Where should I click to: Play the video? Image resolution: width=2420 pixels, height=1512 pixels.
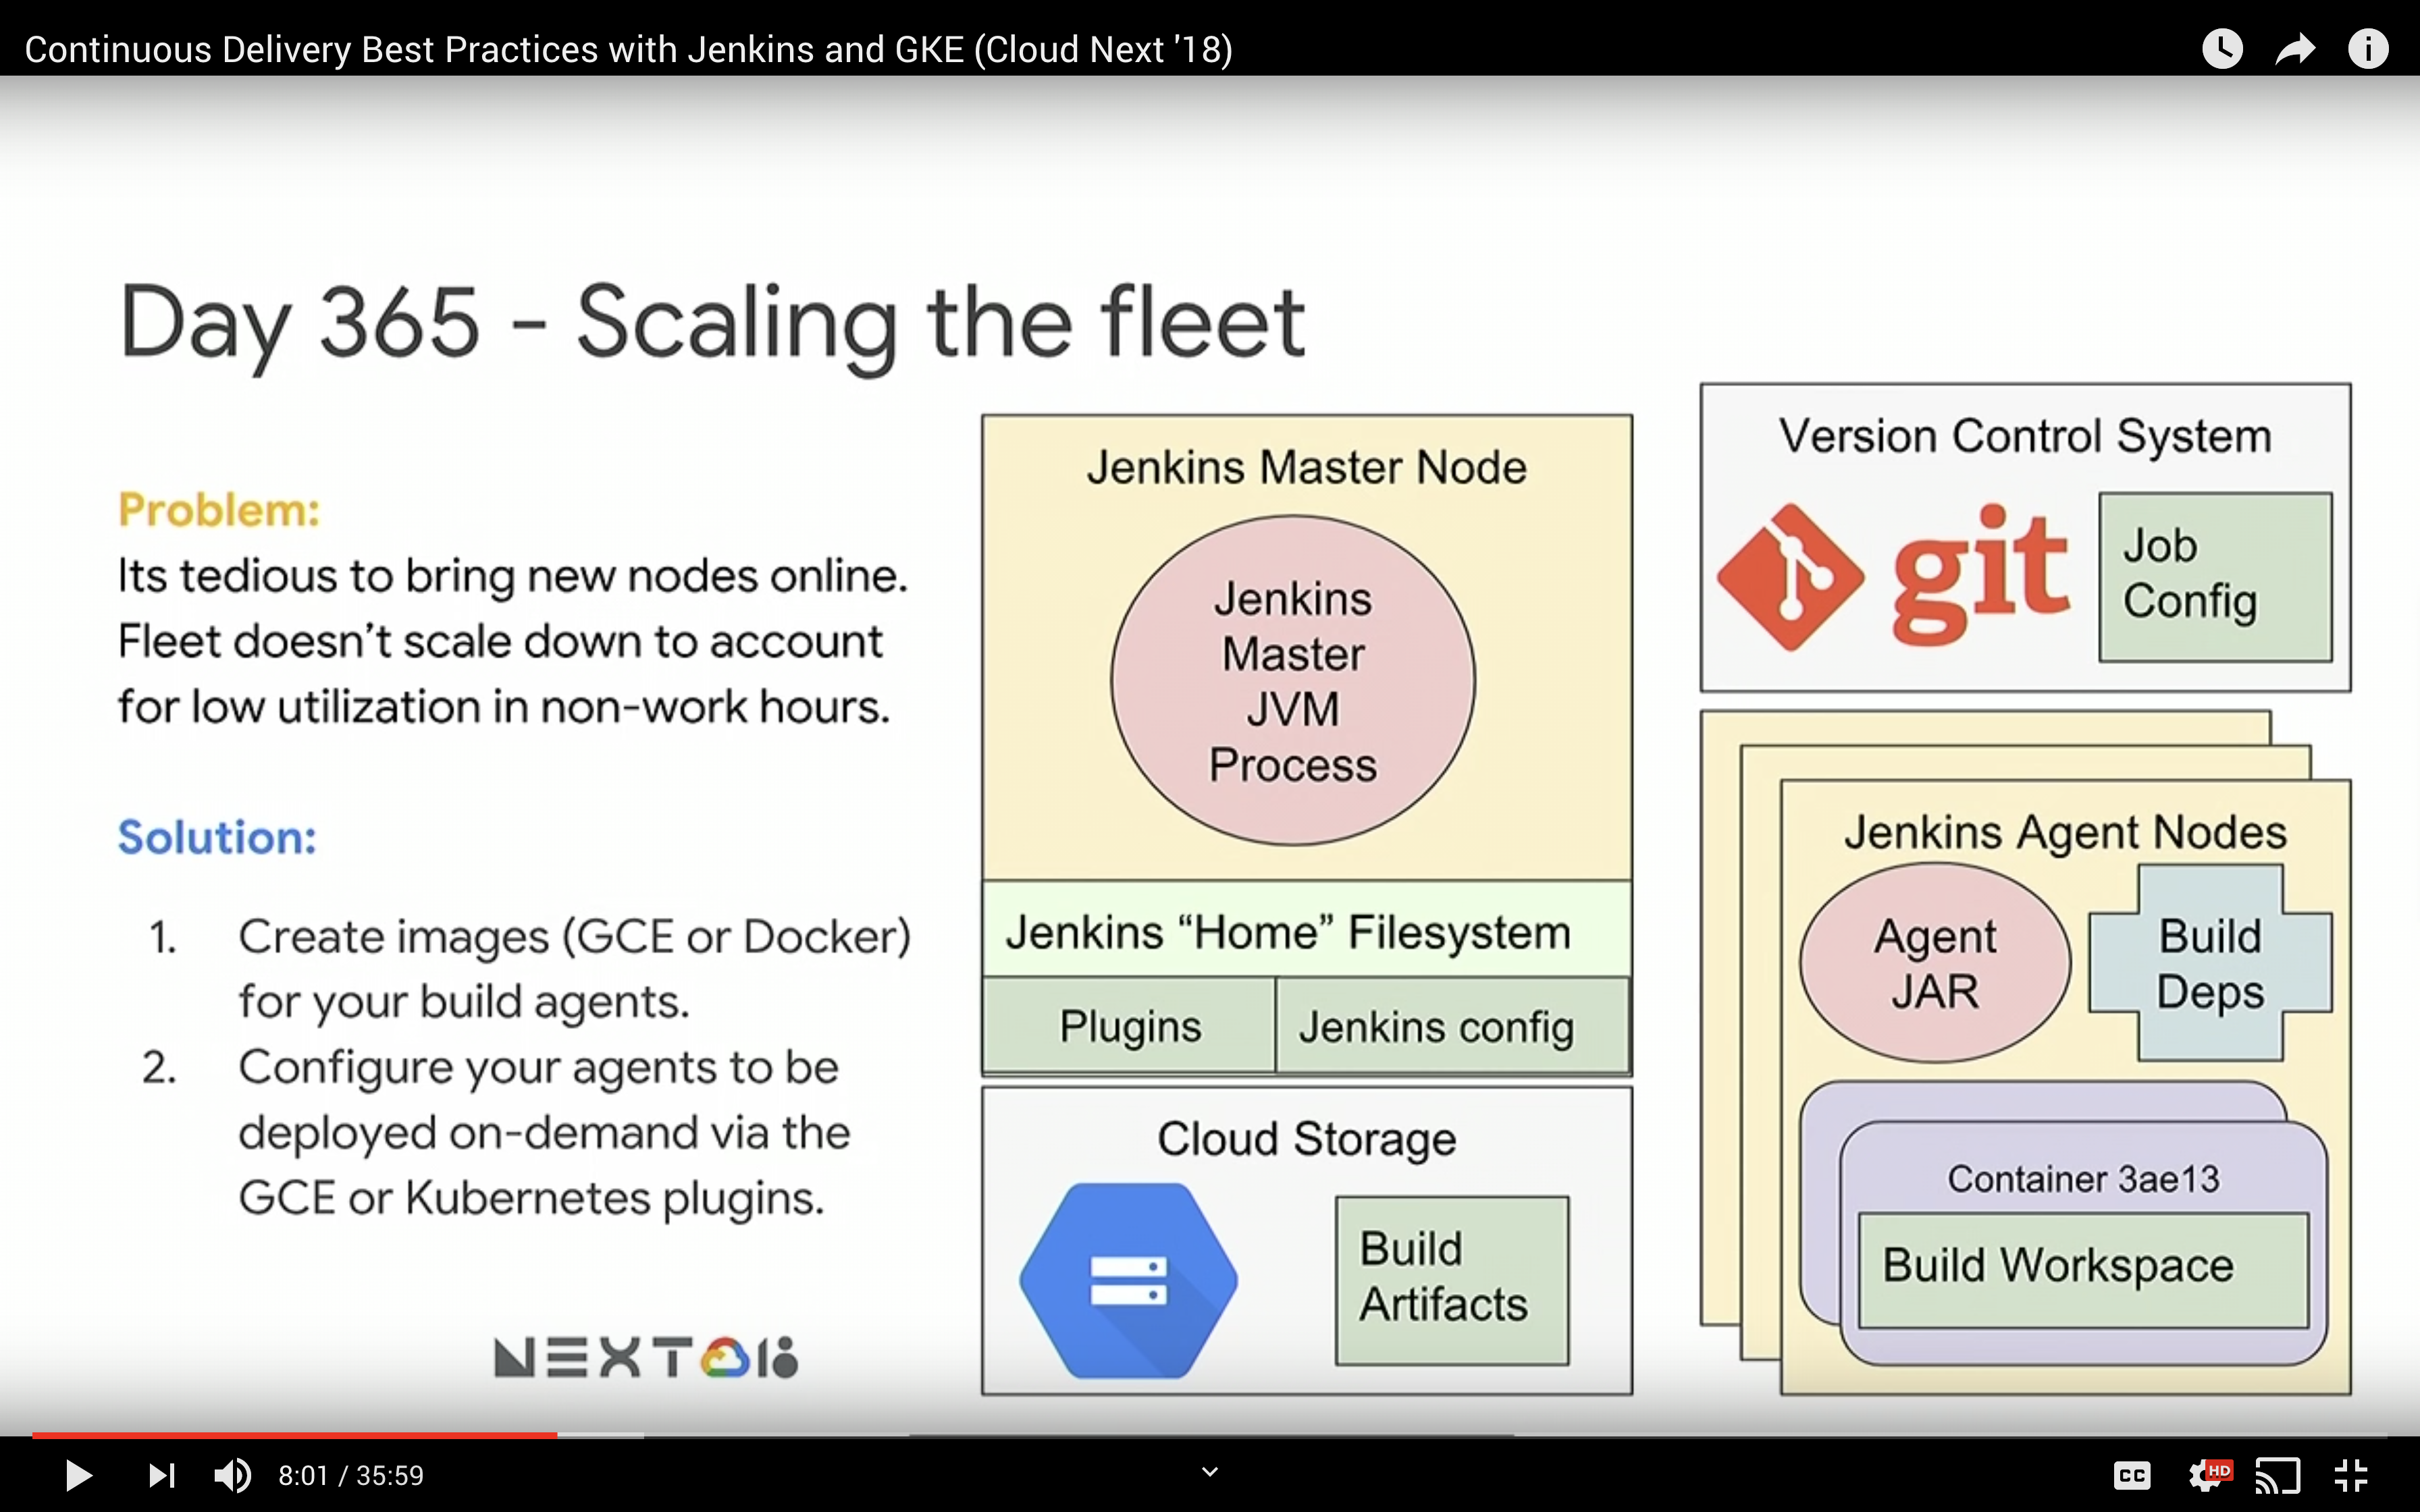pyautogui.click(x=78, y=1475)
